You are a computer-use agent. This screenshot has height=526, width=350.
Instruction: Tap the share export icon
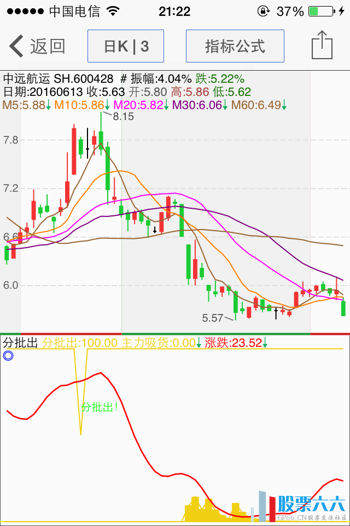pos(322,45)
